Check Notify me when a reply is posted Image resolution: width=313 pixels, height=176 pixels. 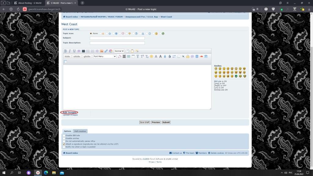[64, 147]
